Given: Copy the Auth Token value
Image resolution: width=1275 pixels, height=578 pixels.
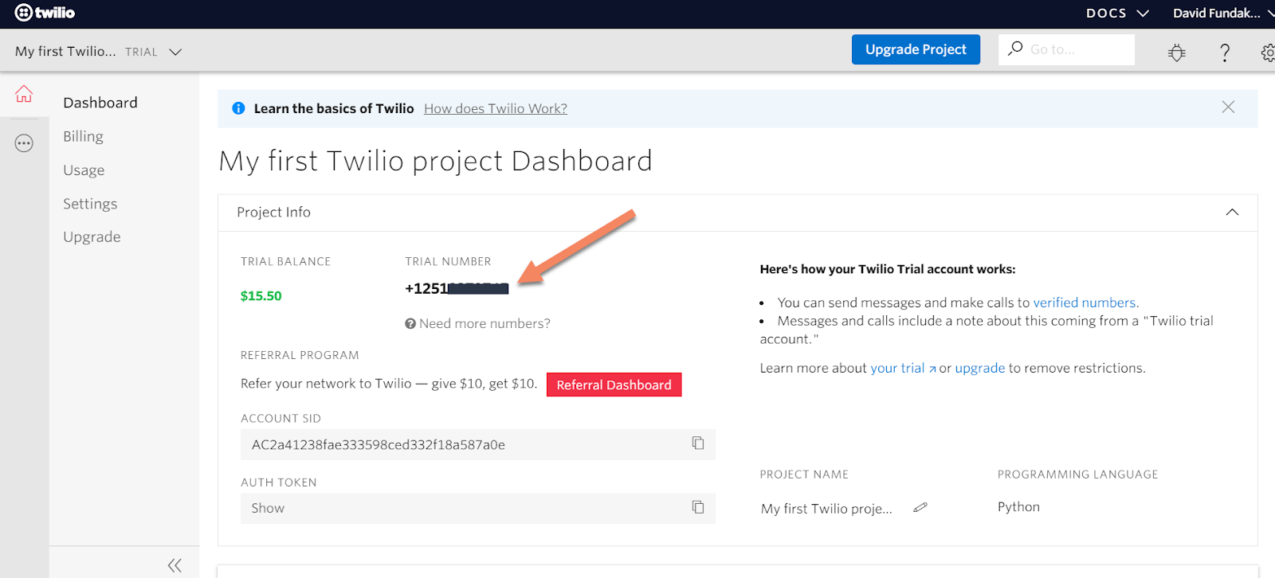Looking at the screenshot, I should [x=698, y=507].
